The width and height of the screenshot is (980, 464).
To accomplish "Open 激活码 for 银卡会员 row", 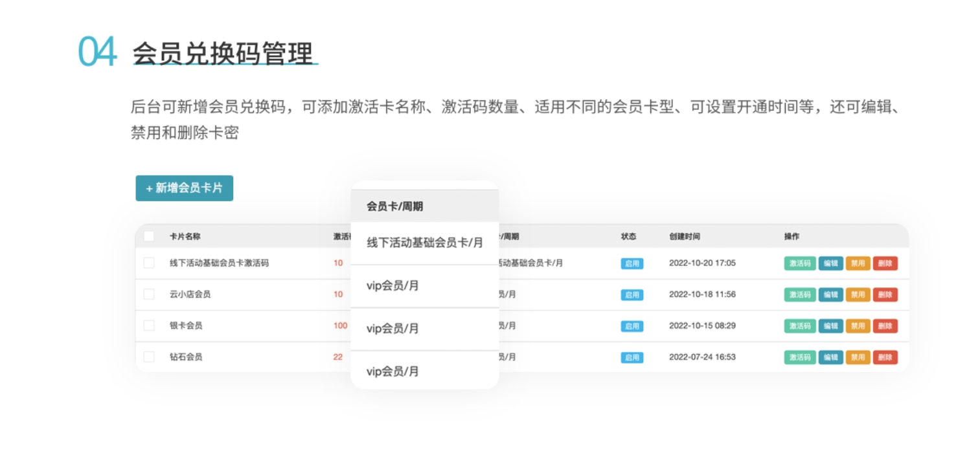I will 800,326.
